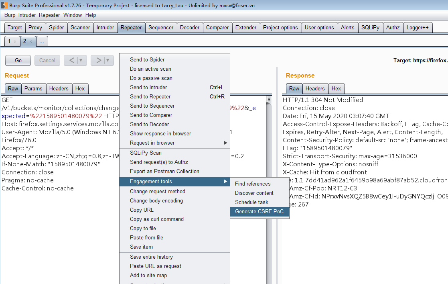Open the Window menu
This screenshot has width=448, height=284.
click(72, 15)
